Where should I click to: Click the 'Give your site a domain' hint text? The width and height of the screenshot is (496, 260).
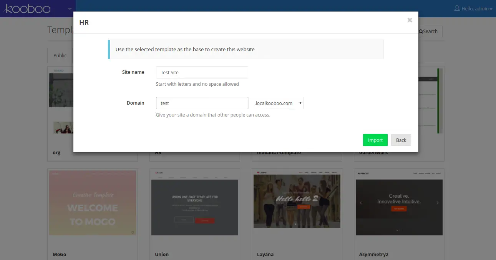[x=213, y=115]
